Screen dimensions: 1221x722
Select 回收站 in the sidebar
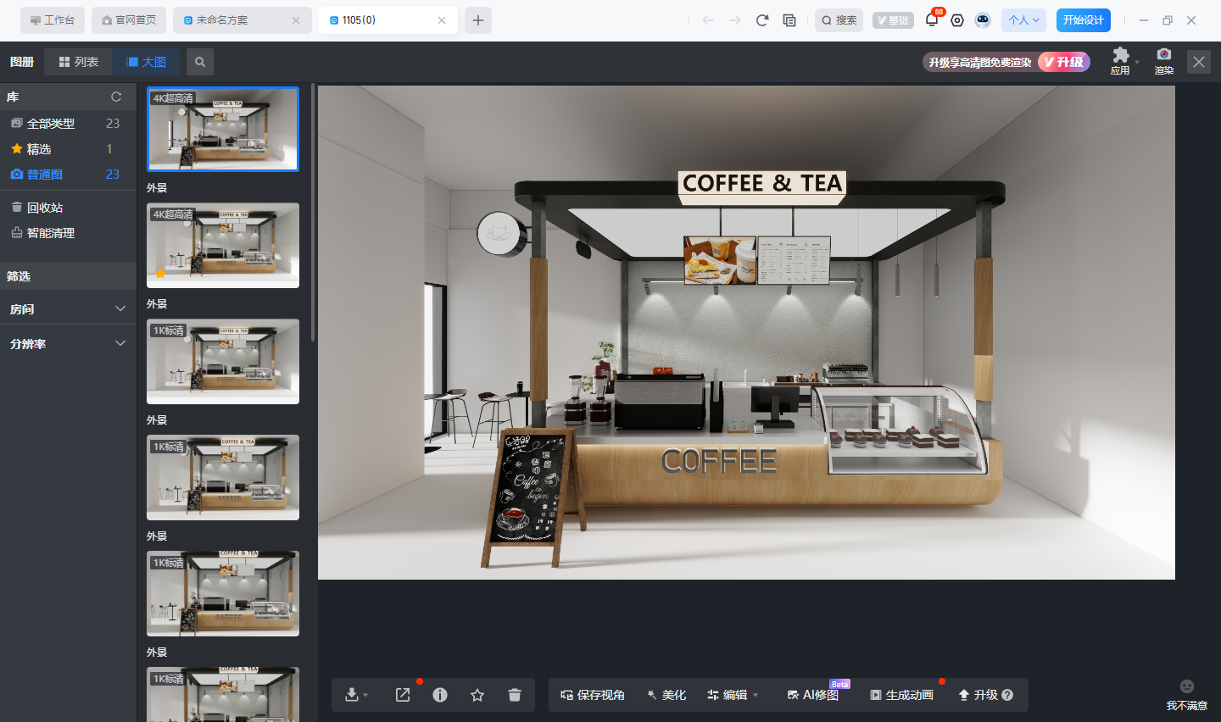[44, 208]
